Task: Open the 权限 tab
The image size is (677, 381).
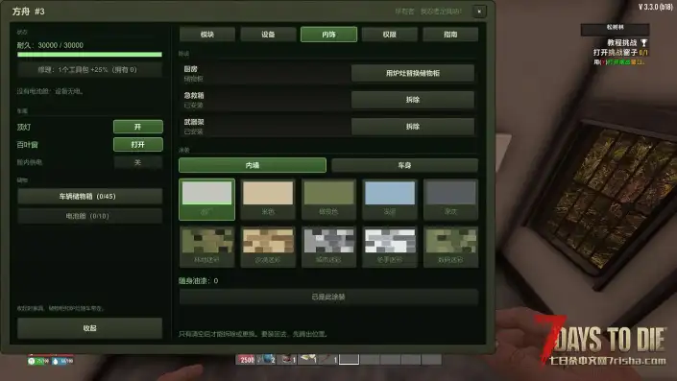Action: [x=390, y=35]
